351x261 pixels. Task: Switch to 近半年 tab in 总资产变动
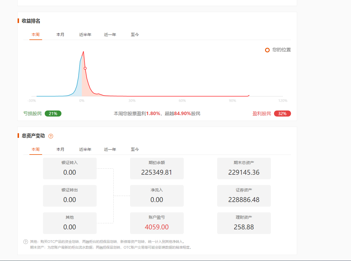pyautogui.click(x=85, y=149)
